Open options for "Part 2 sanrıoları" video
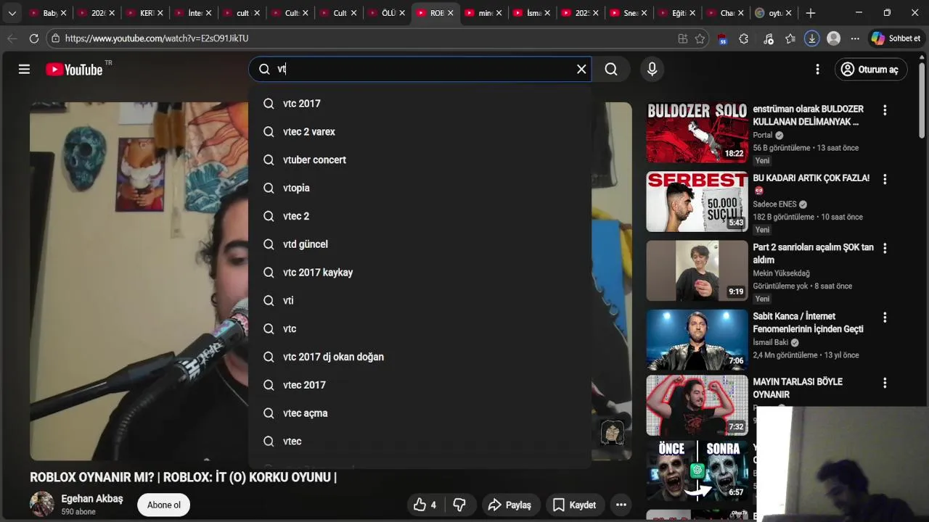Viewport: 929px width, 522px height. tap(884, 248)
